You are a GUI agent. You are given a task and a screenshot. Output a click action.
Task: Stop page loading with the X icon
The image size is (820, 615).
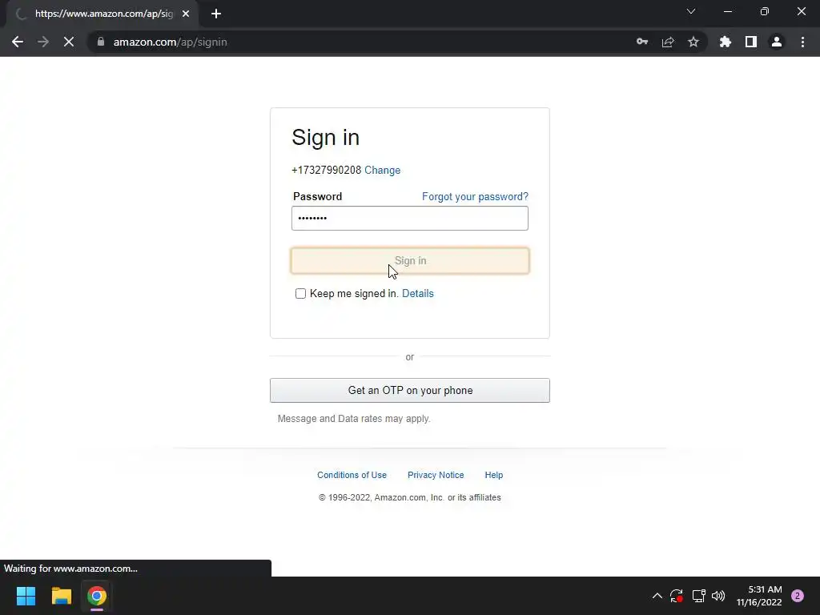[x=69, y=42]
